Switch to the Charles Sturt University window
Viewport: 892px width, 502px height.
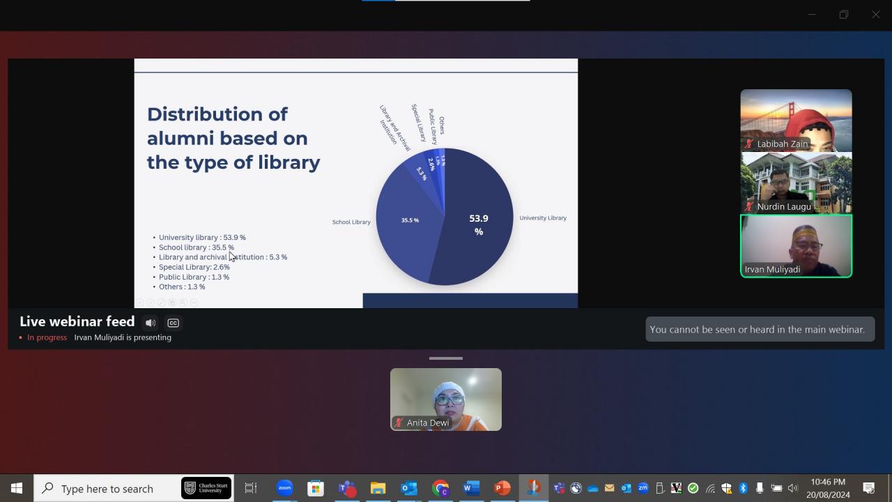point(206,488)
